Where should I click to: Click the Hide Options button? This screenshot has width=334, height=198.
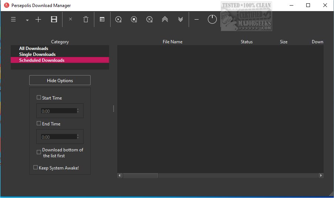(60, 80)
